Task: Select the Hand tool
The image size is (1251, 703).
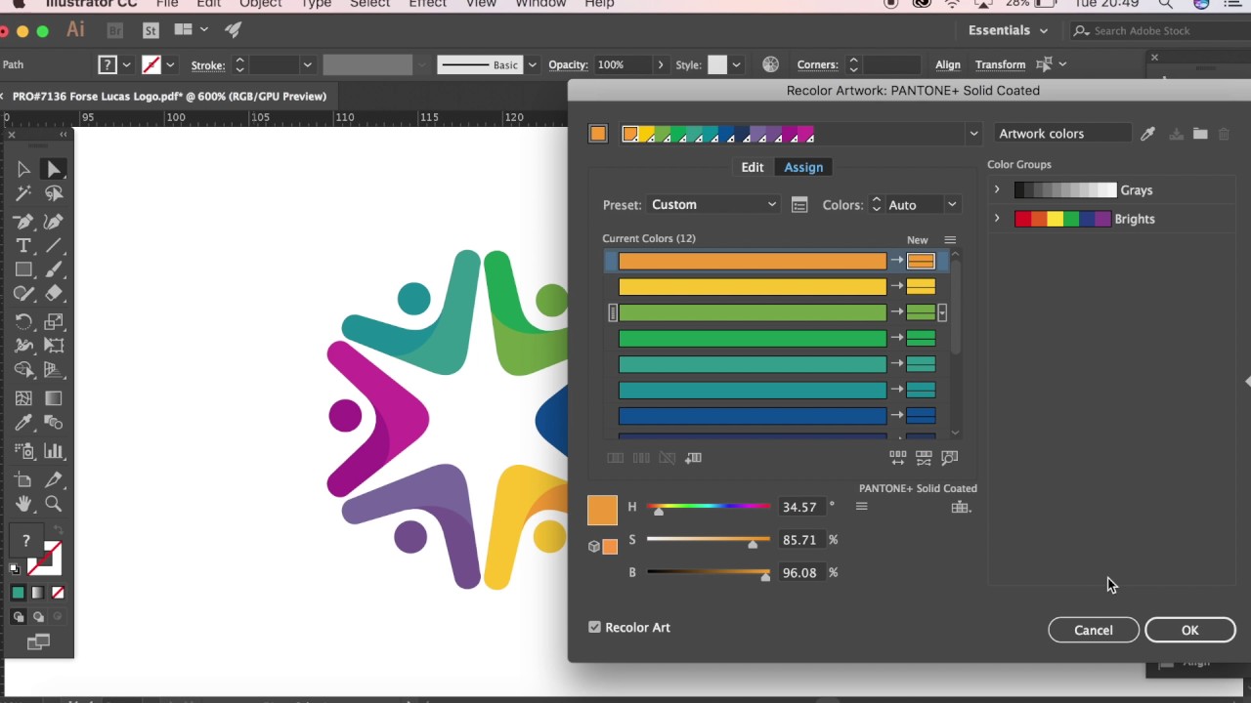Action: pyautogui.click(x=23, y=504)
